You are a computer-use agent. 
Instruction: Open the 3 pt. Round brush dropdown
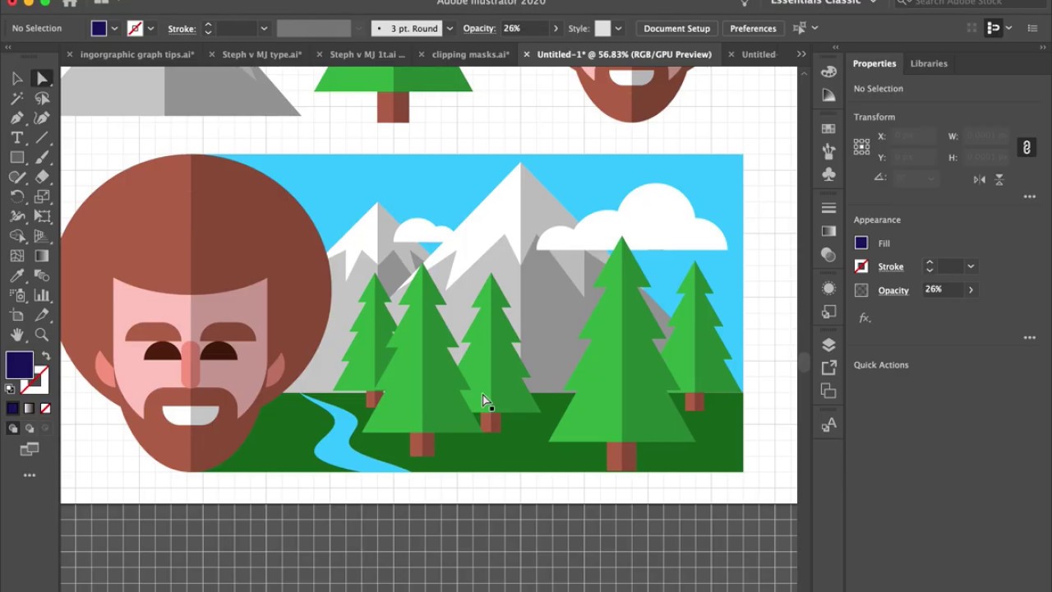click(x=450, y=29)
